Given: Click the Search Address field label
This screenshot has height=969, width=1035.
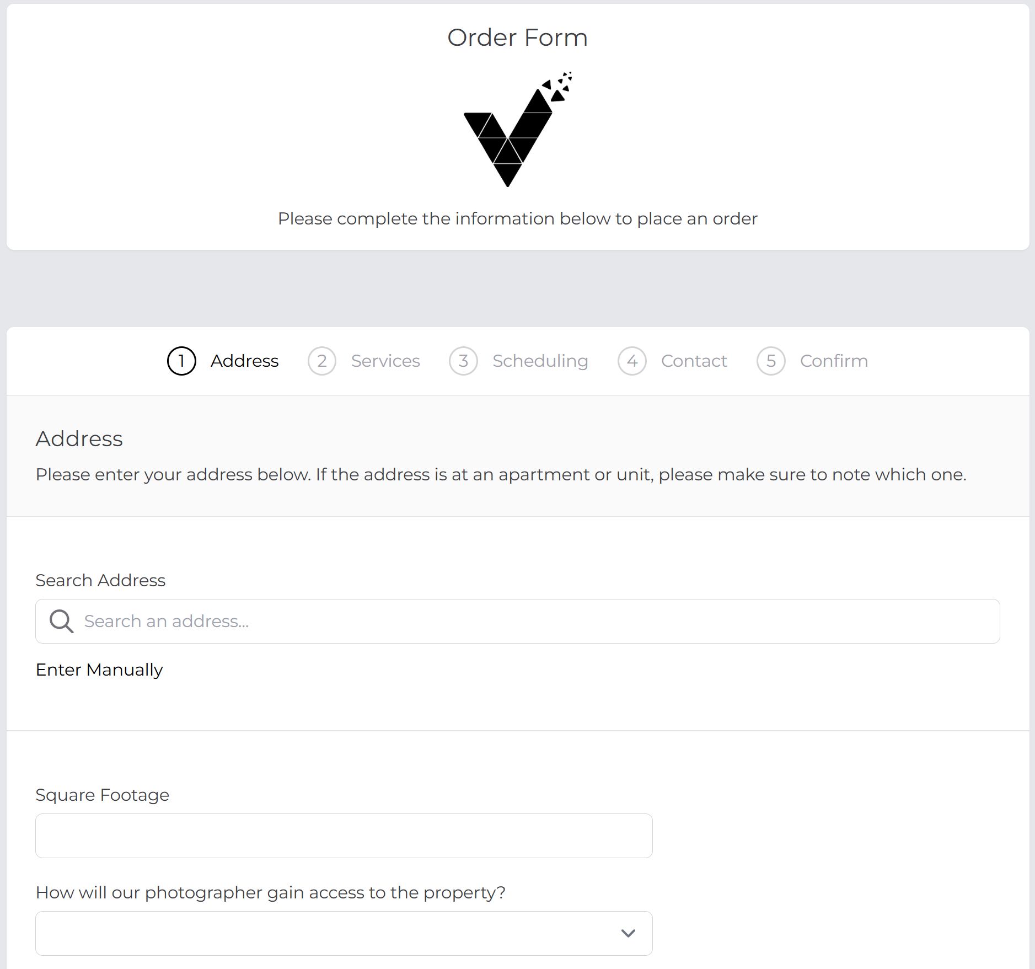Looking at the screenshot, I should pyautogui.click(x=100, y=580).
